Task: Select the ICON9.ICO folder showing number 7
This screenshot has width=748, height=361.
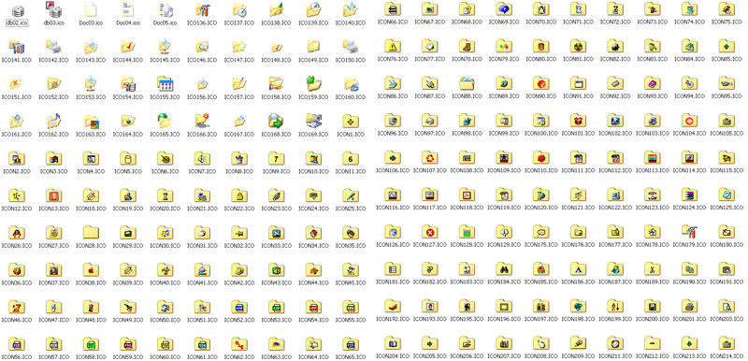Action: click(x=277, y=158)
